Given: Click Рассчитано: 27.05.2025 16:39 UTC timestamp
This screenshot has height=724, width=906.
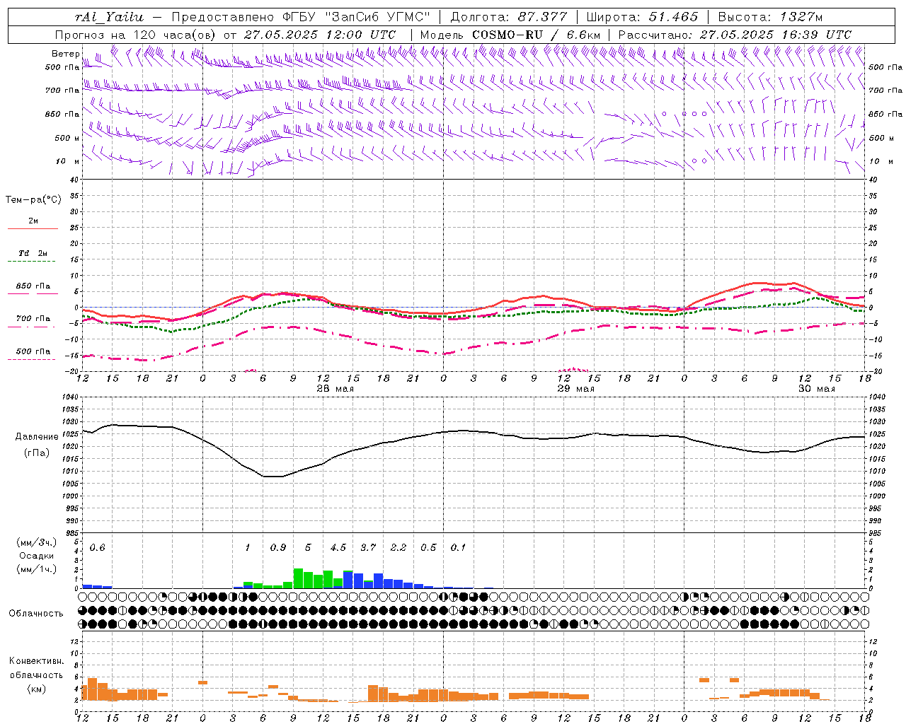Looking at the screenshot, I should (x=735, y=35).
